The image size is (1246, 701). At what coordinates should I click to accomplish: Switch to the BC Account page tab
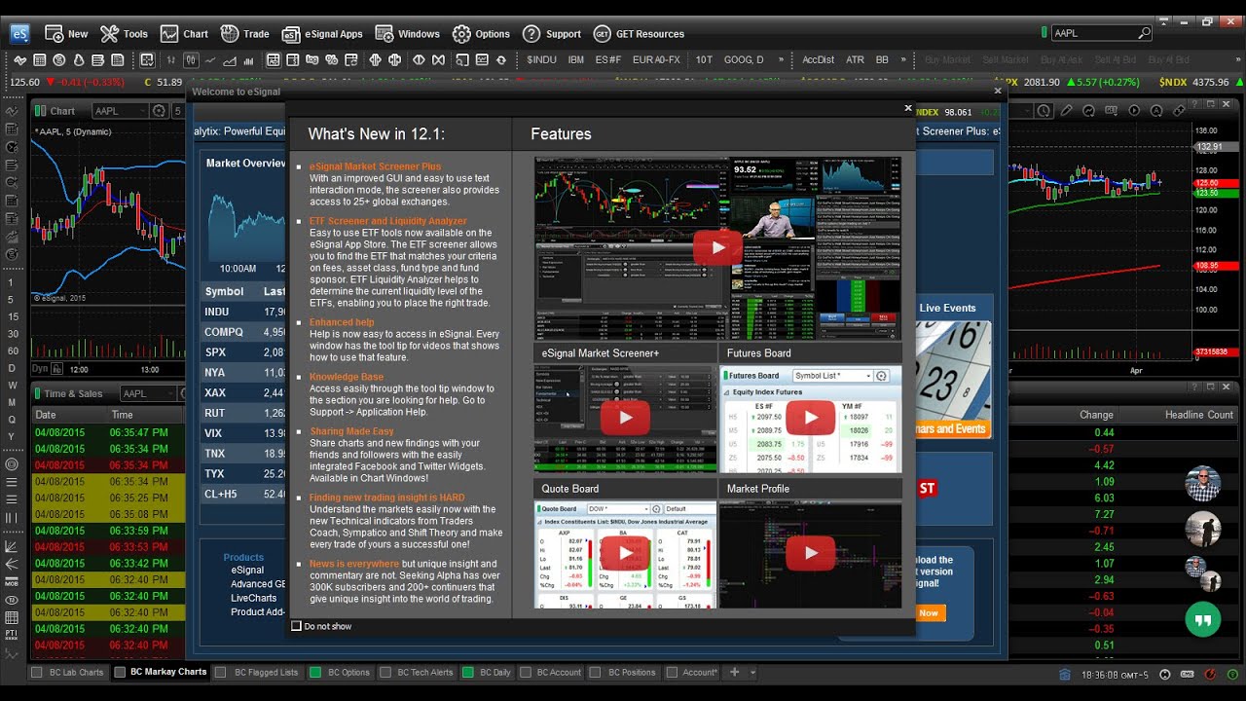point(551,672)
